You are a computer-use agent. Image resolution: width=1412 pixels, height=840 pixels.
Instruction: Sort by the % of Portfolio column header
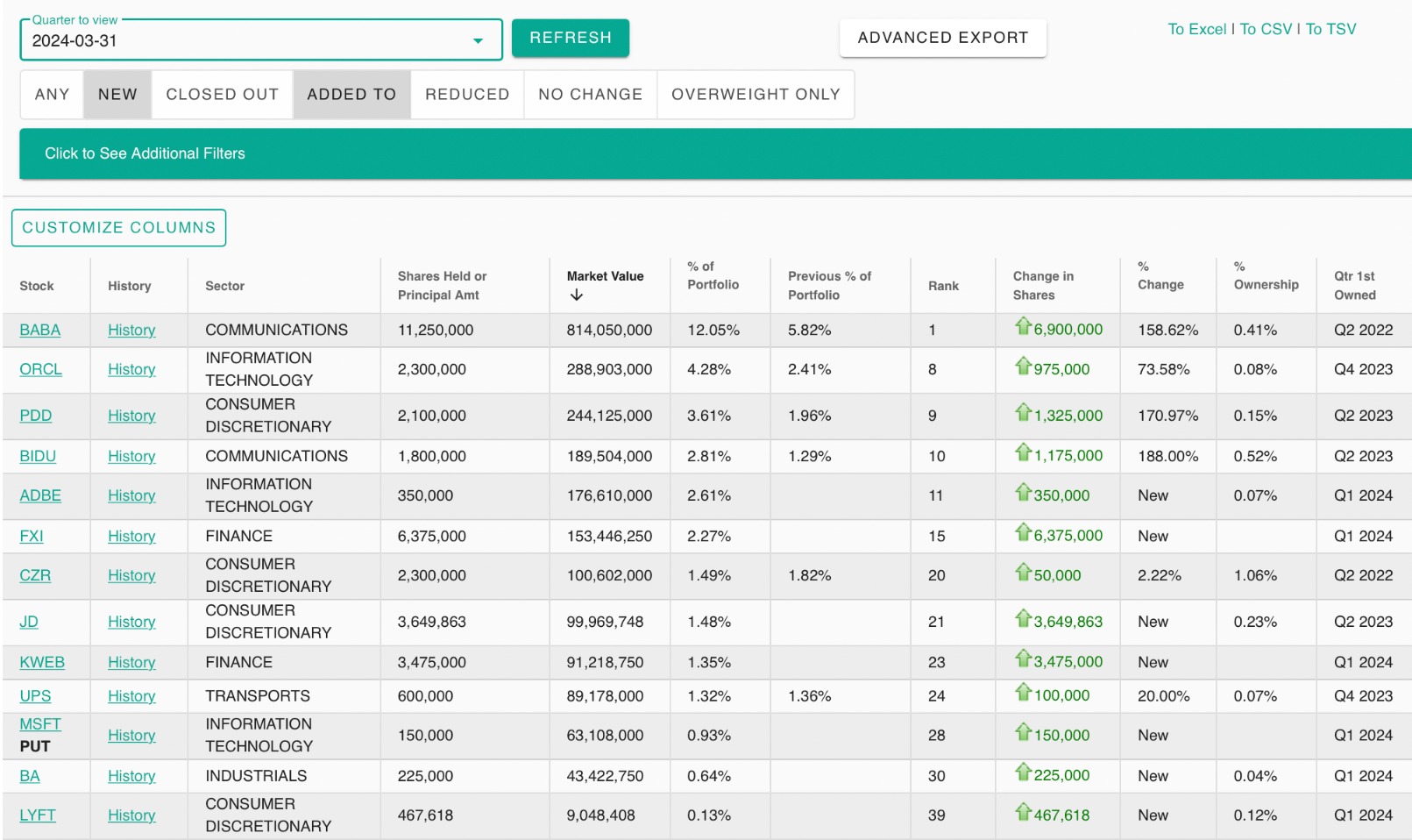713,275
